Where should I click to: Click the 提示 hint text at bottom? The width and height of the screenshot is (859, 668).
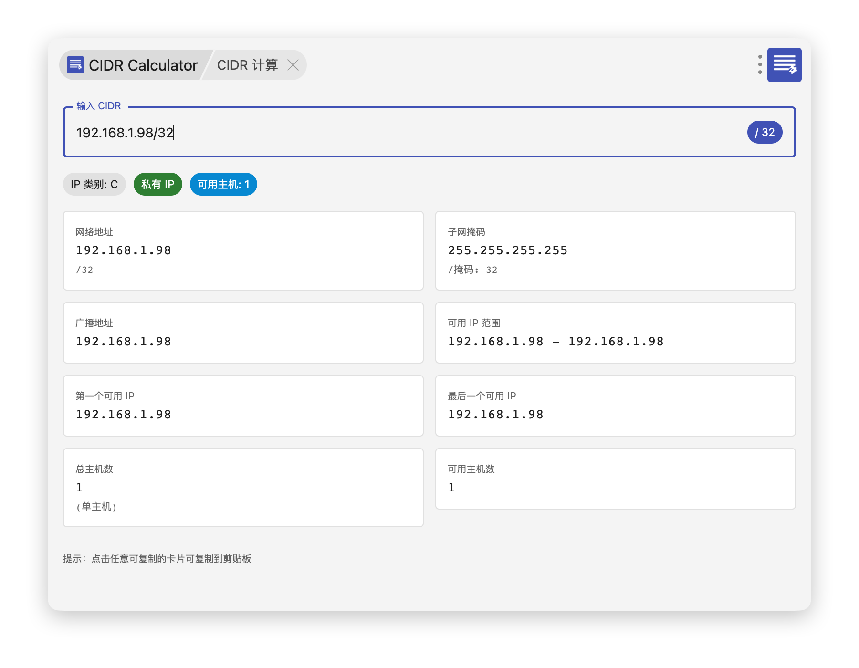pos(157,559)
